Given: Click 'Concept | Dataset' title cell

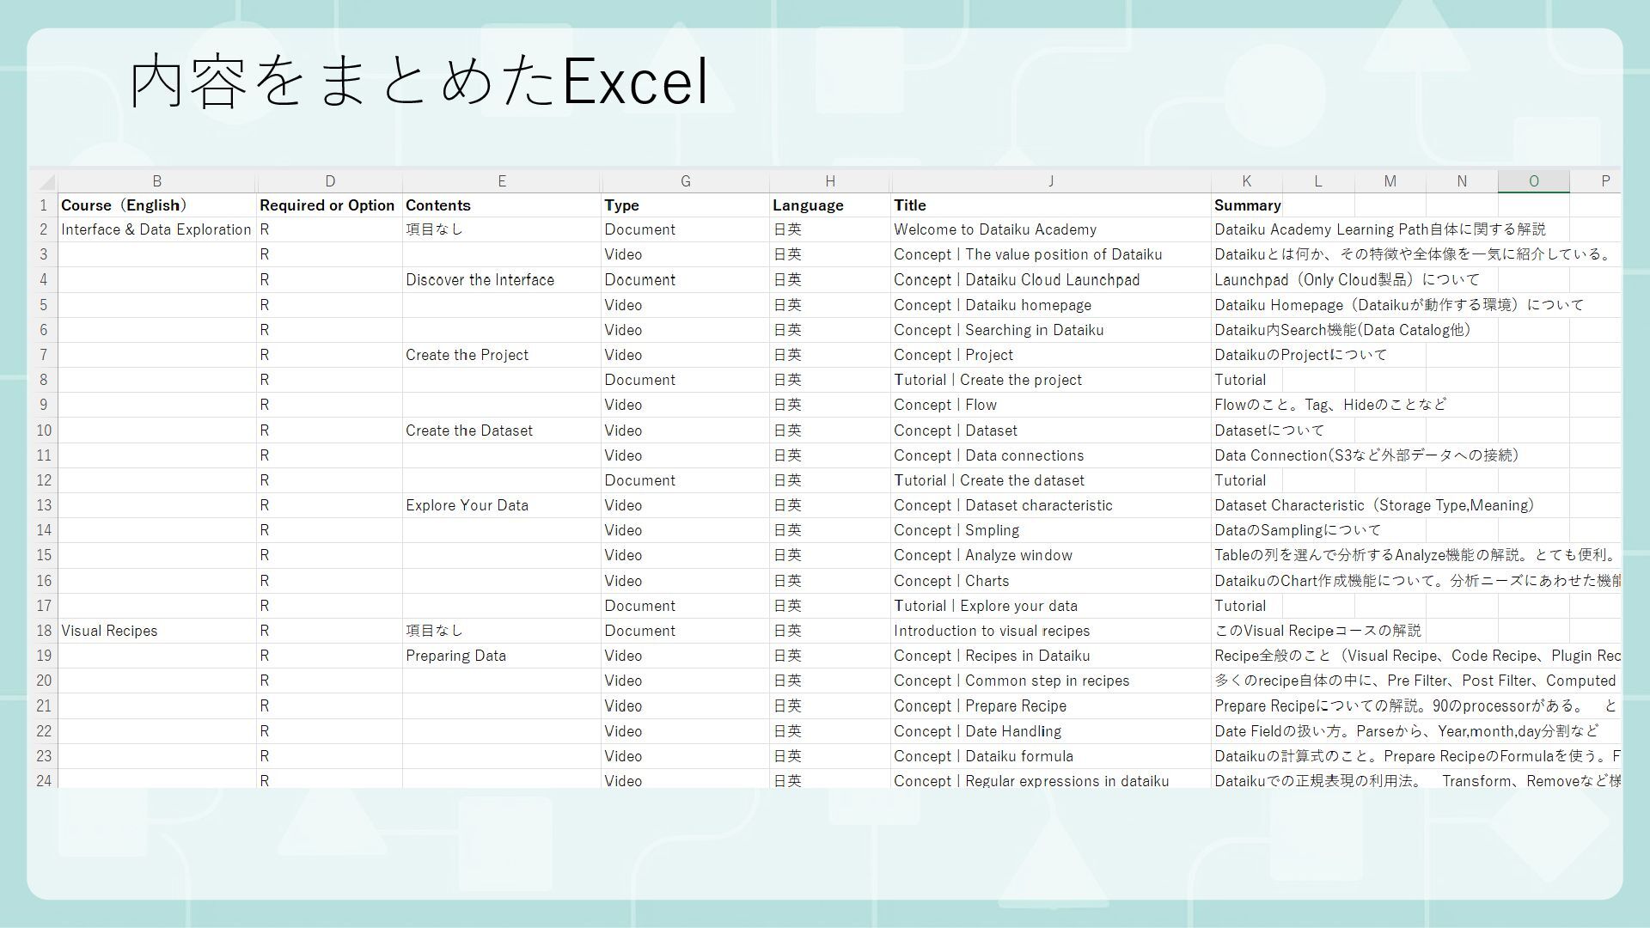Looking at the screenshot, I should (x=1051, y=430).
